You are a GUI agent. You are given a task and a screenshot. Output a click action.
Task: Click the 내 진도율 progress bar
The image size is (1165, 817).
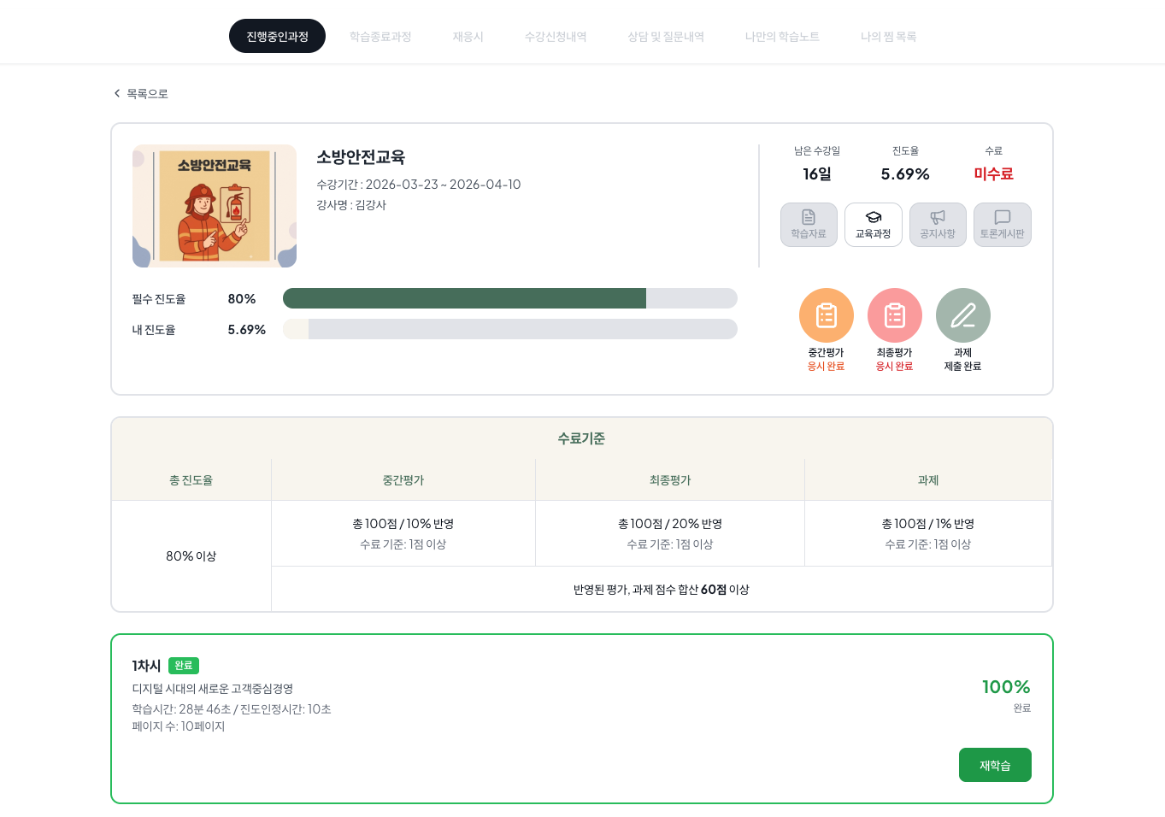point(509,329)
